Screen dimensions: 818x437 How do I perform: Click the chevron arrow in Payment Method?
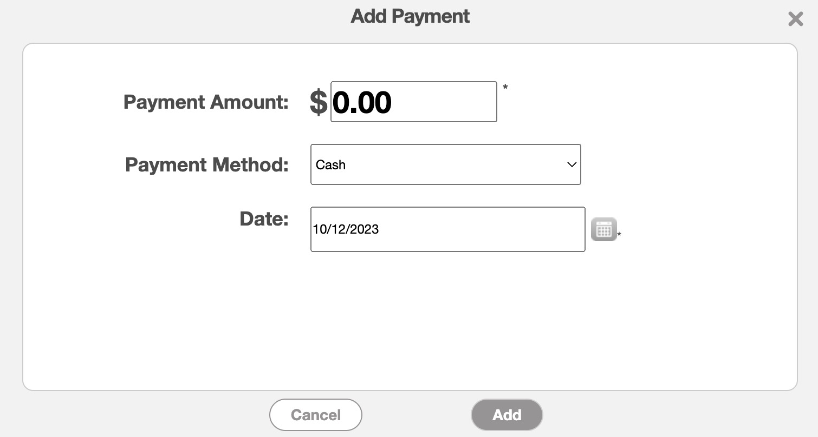pyautogui.click(x=572, y=164)
